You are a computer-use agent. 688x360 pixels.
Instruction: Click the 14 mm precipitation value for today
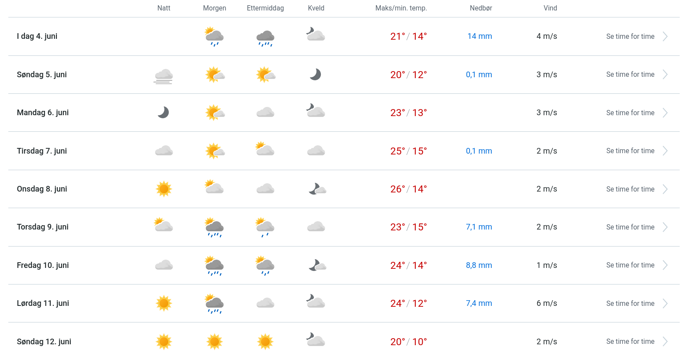pos(480,37)
